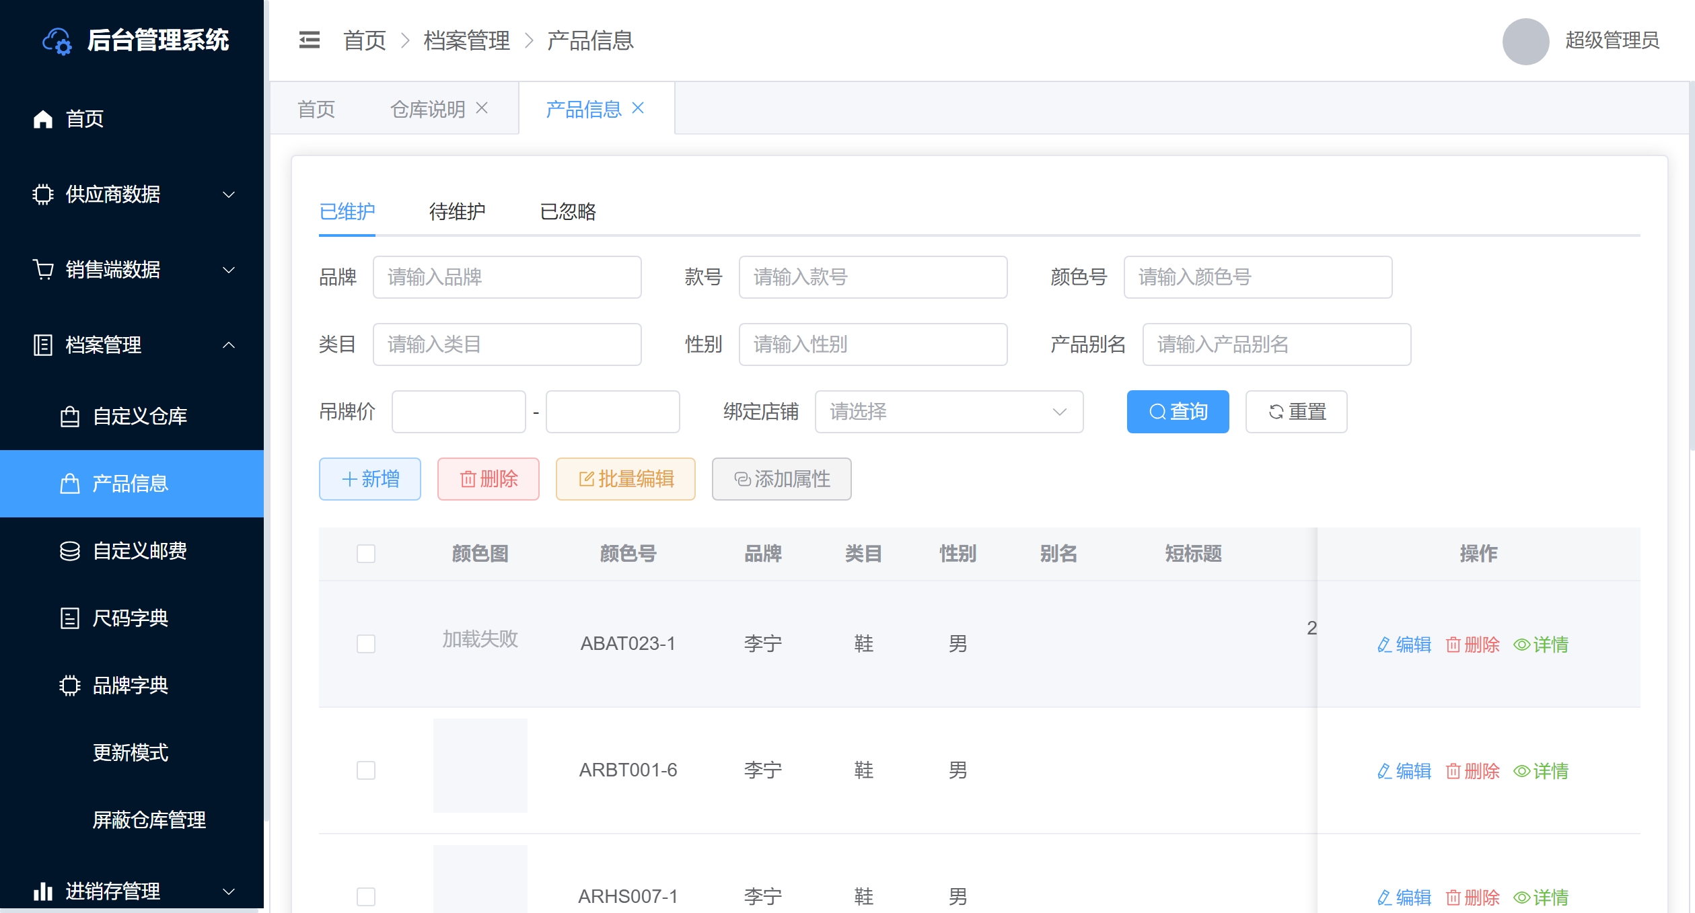Click the pencil edit icon for ARBT001-6
The image size is (1695, 913).
(x=1384, y=771)
